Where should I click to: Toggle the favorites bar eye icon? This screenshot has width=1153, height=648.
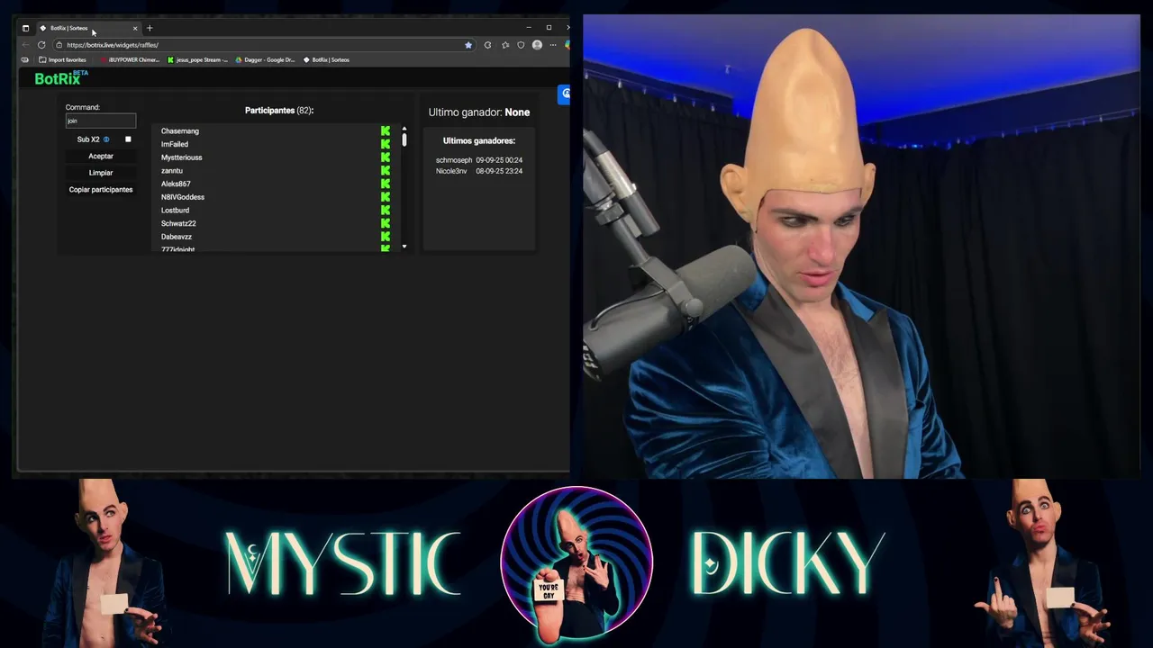[25, 60]
